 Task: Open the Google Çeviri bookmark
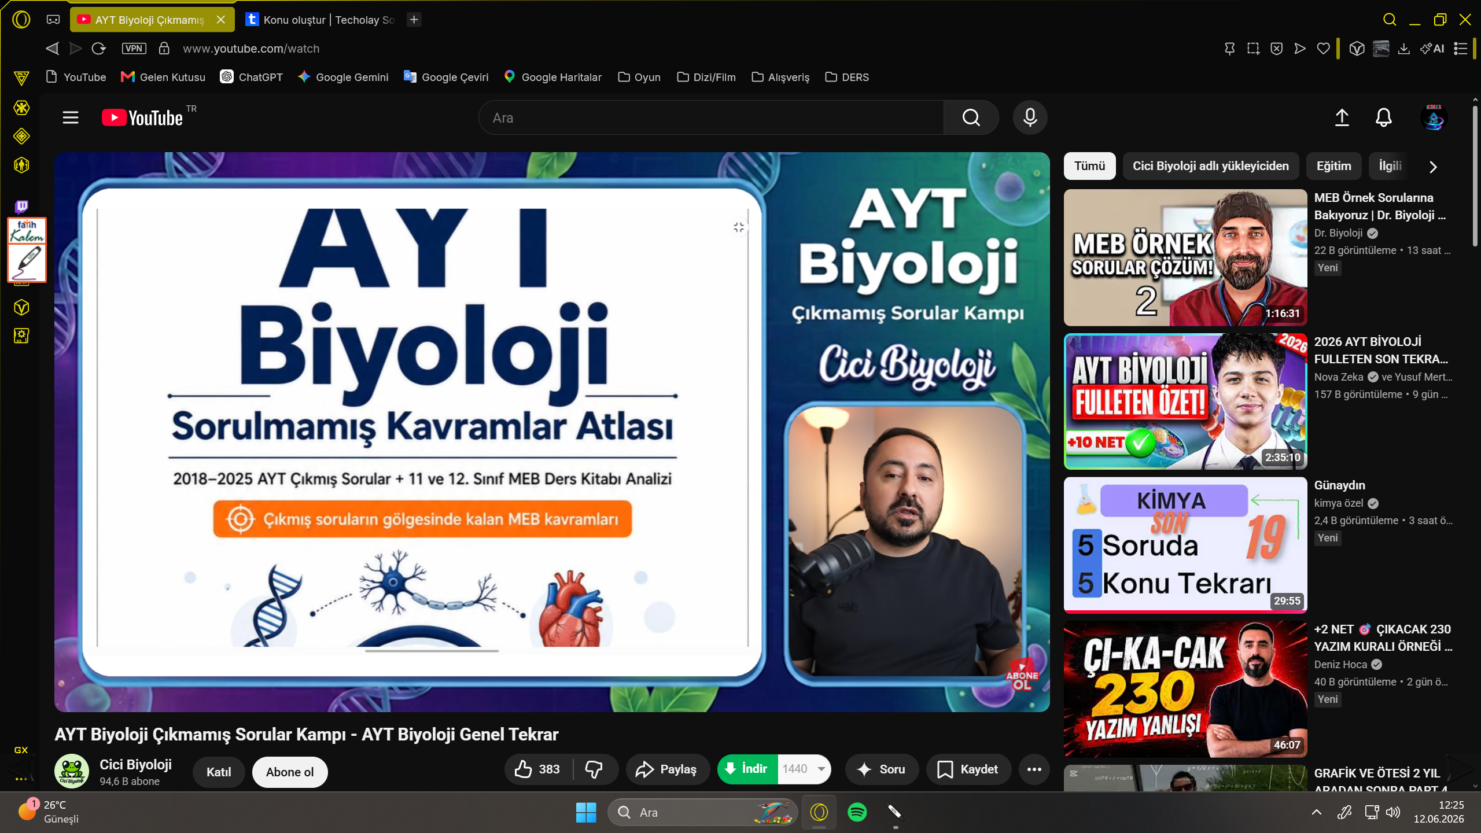446,77
